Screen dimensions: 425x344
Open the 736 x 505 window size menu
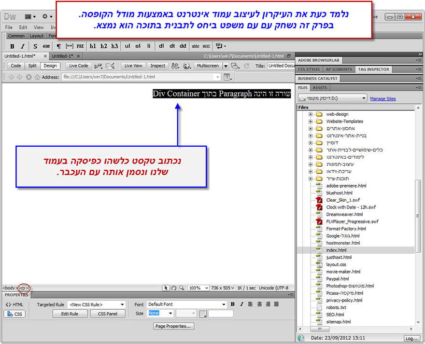[x=223, y=288]
